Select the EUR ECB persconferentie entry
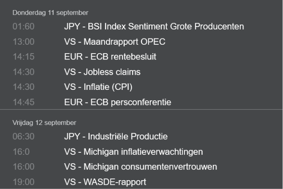 118,102
